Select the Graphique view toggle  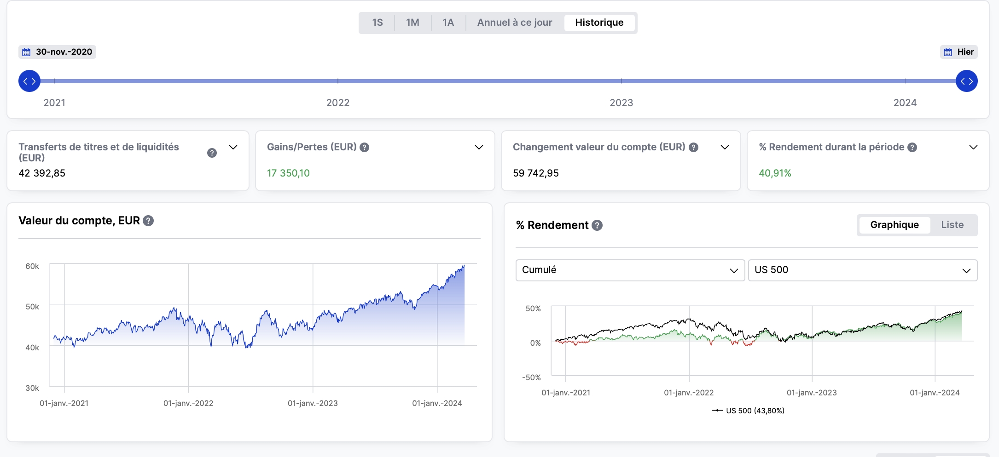pyautogui.click(x=894, y=225)
